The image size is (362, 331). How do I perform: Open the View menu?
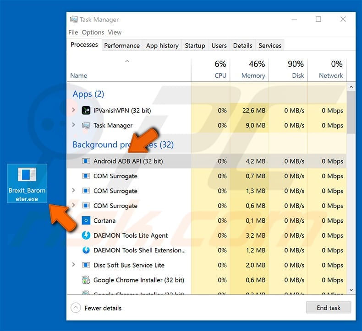(115, 32)
